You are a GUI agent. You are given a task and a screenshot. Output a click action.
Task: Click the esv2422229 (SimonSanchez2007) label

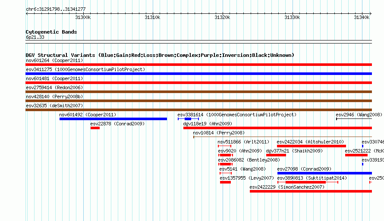pos(287,187)
